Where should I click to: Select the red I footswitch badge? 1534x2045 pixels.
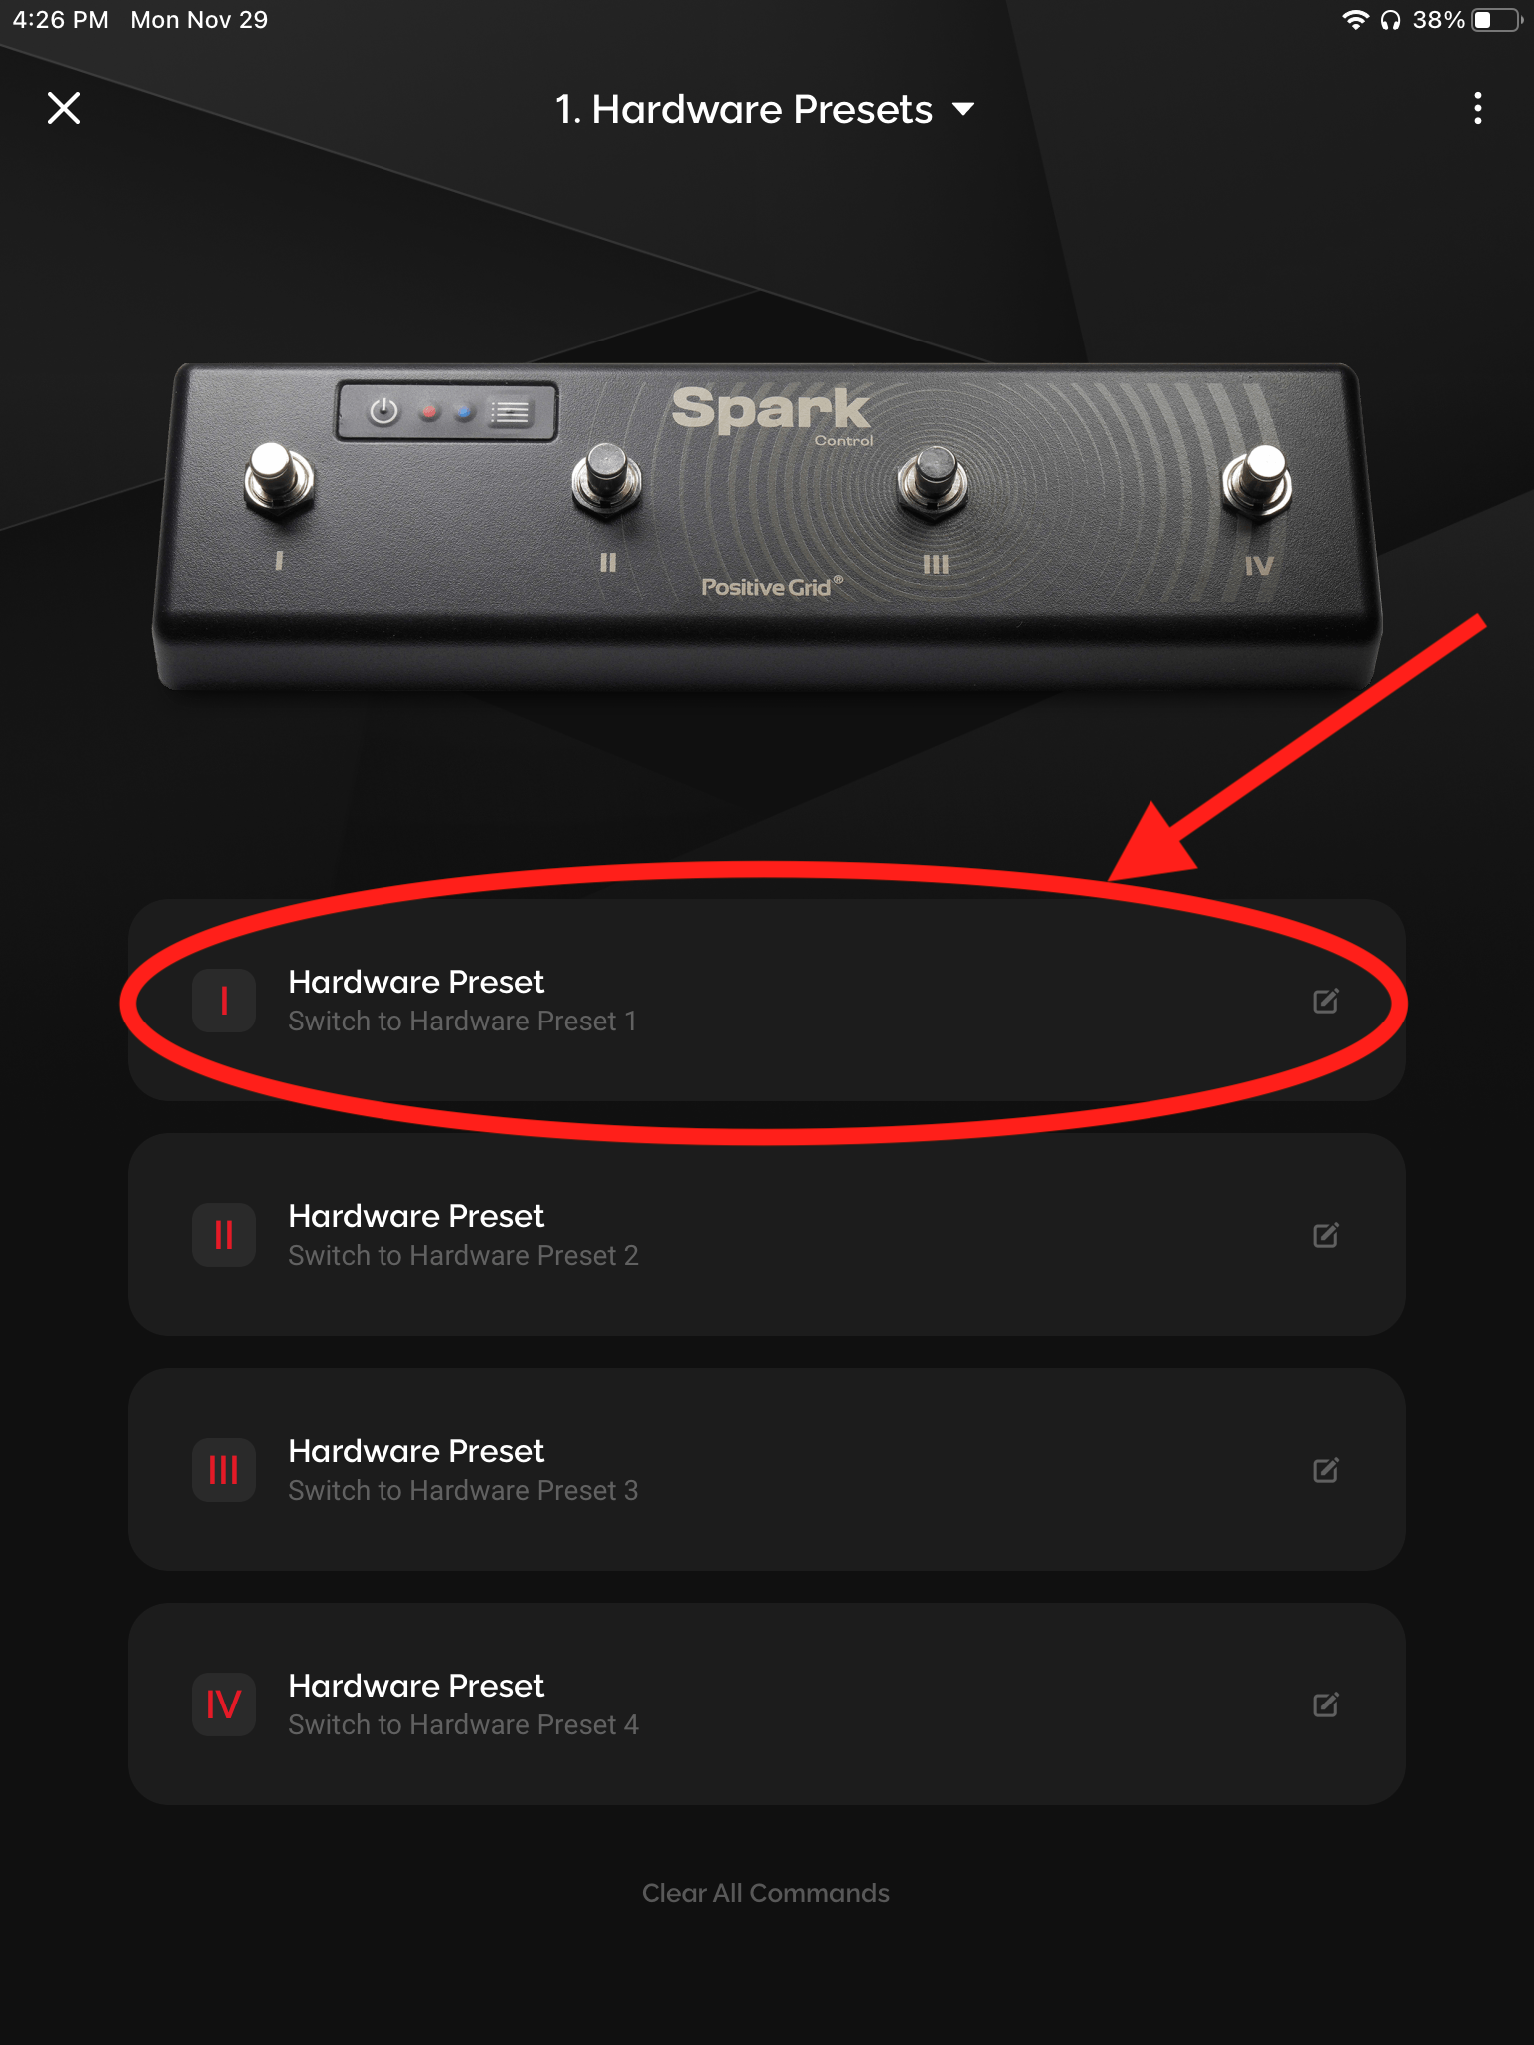point(224,1001)
